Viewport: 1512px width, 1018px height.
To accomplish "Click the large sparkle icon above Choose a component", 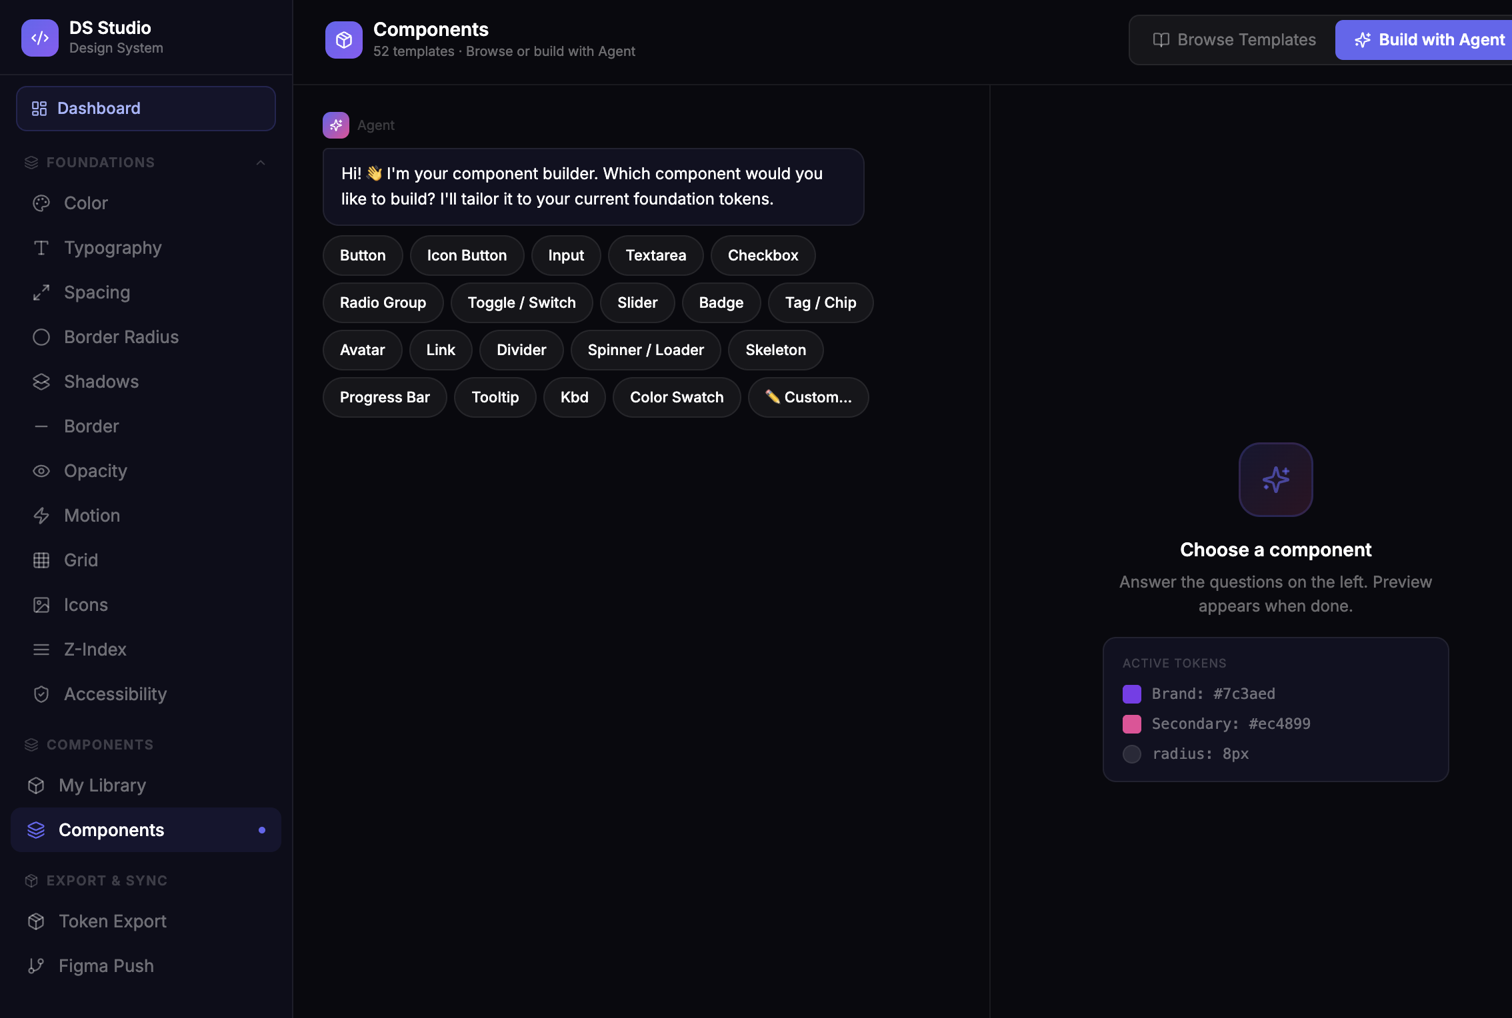I will point(1275,480).
